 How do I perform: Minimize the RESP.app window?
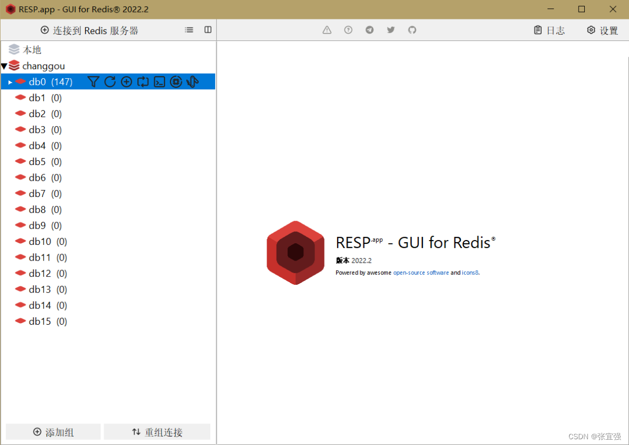click(551, 9)
